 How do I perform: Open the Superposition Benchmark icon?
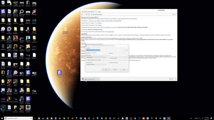click(9, 91)
